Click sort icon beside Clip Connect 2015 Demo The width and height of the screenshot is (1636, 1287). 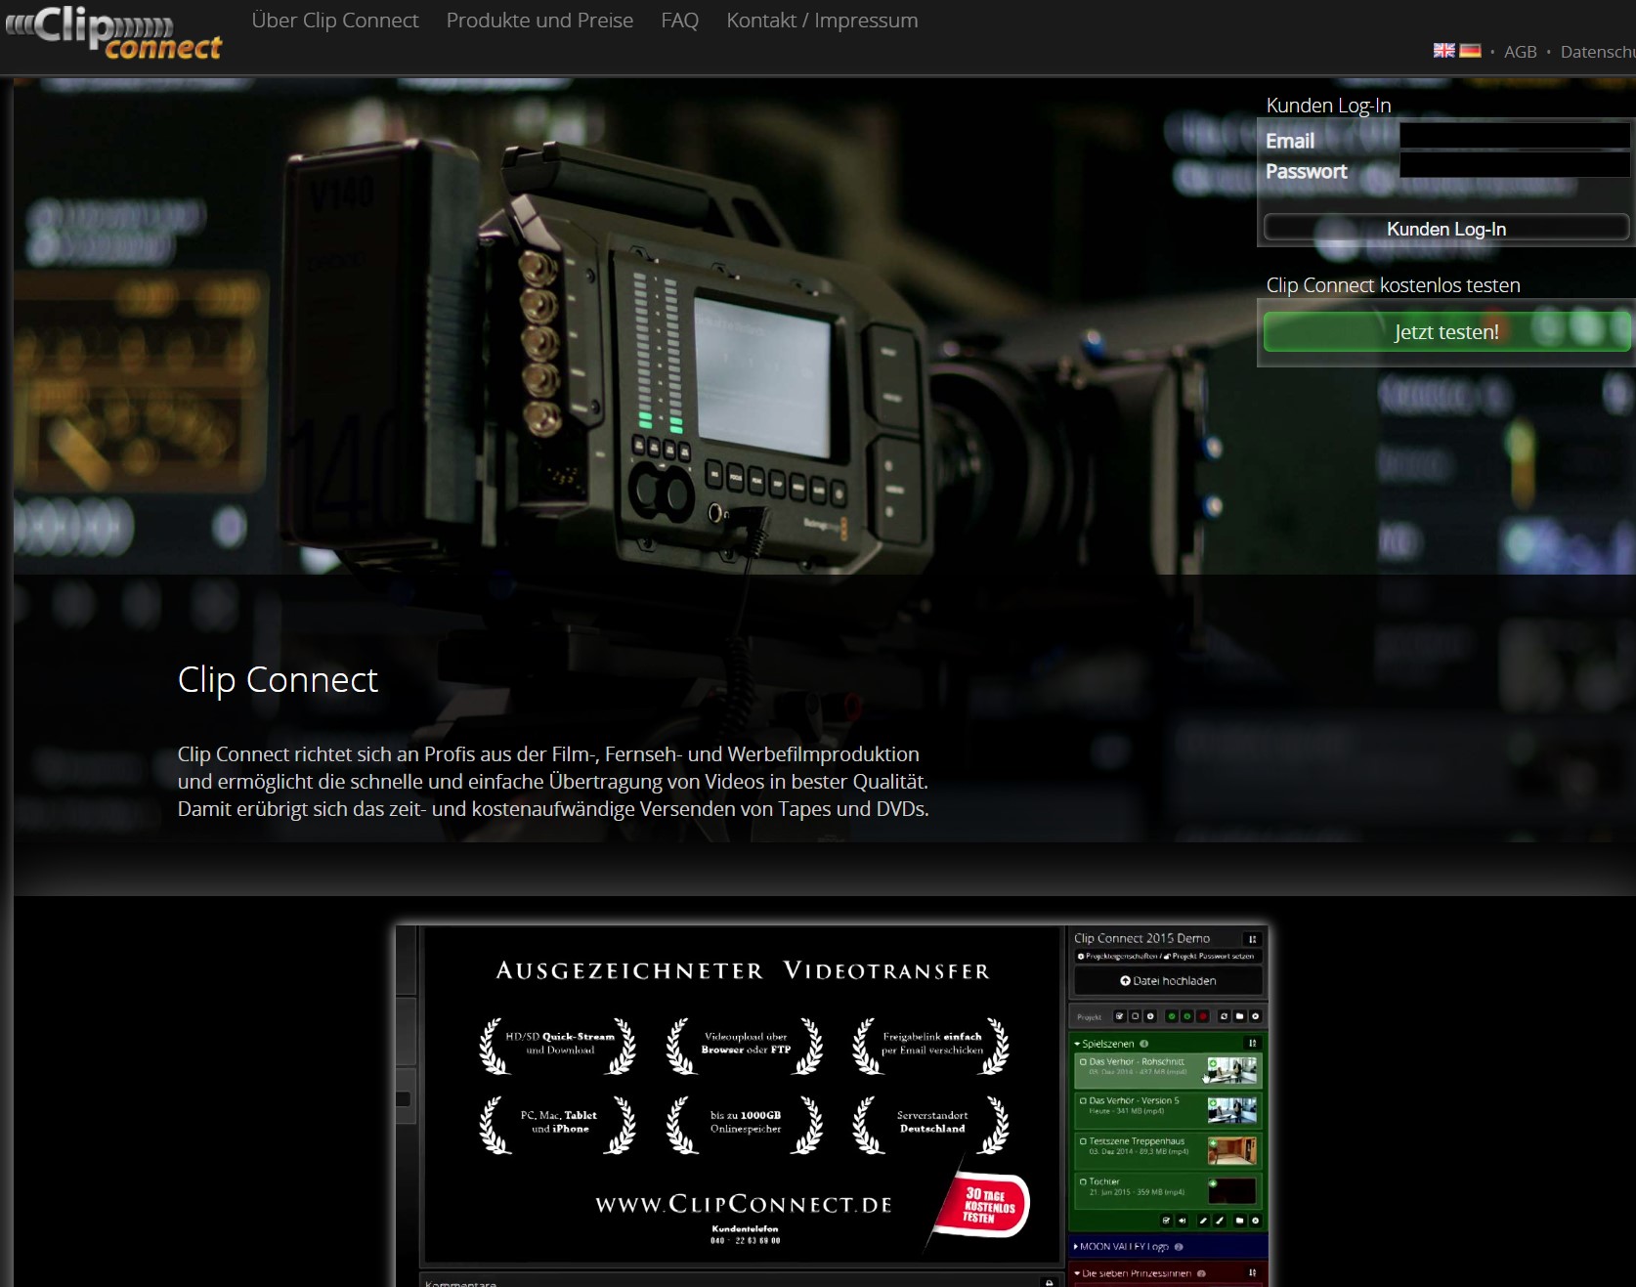pos(1252,939)
